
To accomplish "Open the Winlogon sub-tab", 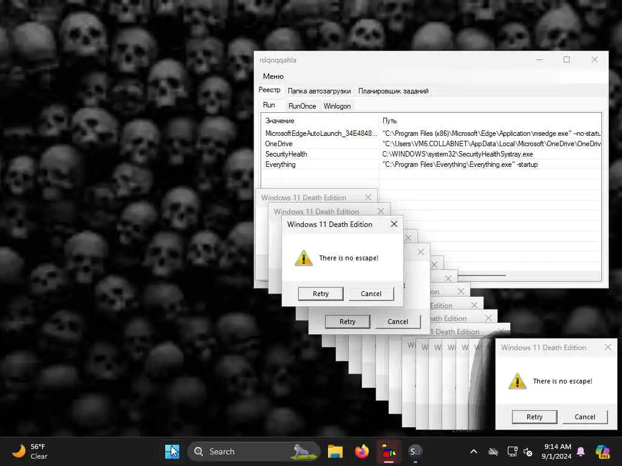I will click(337, 106).
